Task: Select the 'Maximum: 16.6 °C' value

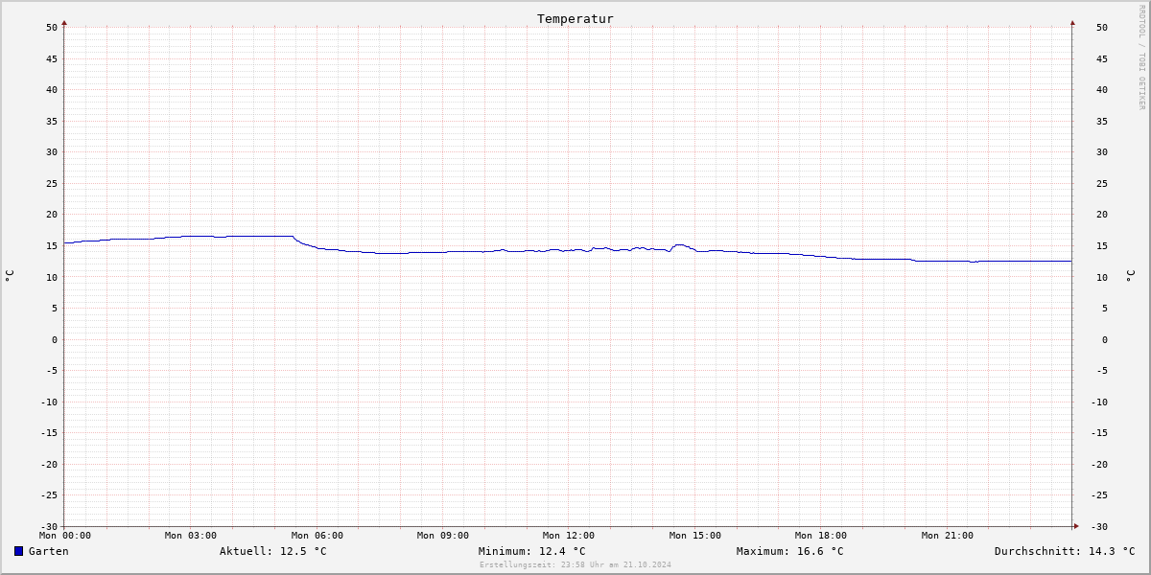Action: pyautogui.click(x=790, y=551)
